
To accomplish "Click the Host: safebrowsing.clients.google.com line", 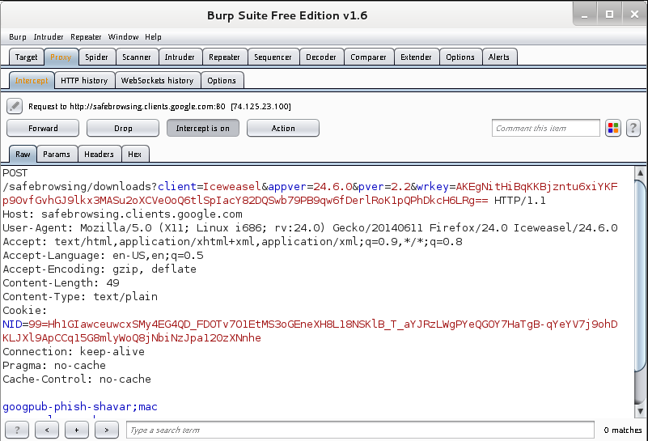I will click(x=122, y=214).
